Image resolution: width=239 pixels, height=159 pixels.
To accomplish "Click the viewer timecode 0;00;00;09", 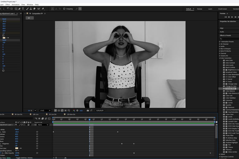I will [100, 111].
